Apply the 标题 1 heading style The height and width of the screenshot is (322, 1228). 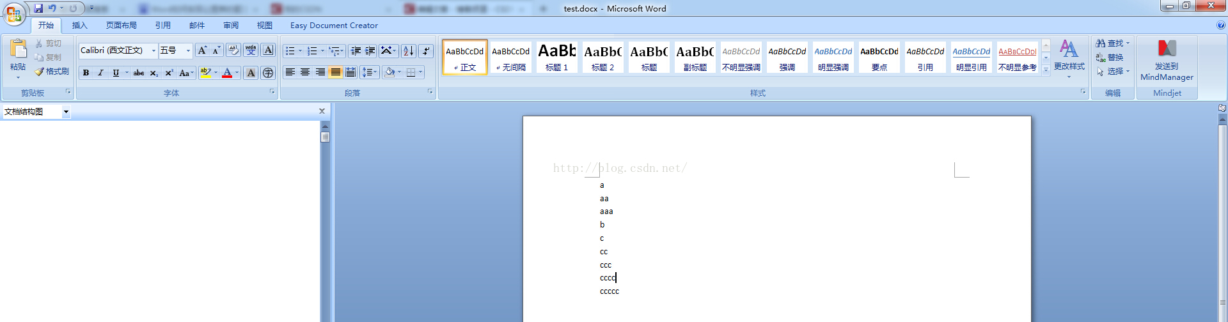pyautogui.click(x=556, y=57)
